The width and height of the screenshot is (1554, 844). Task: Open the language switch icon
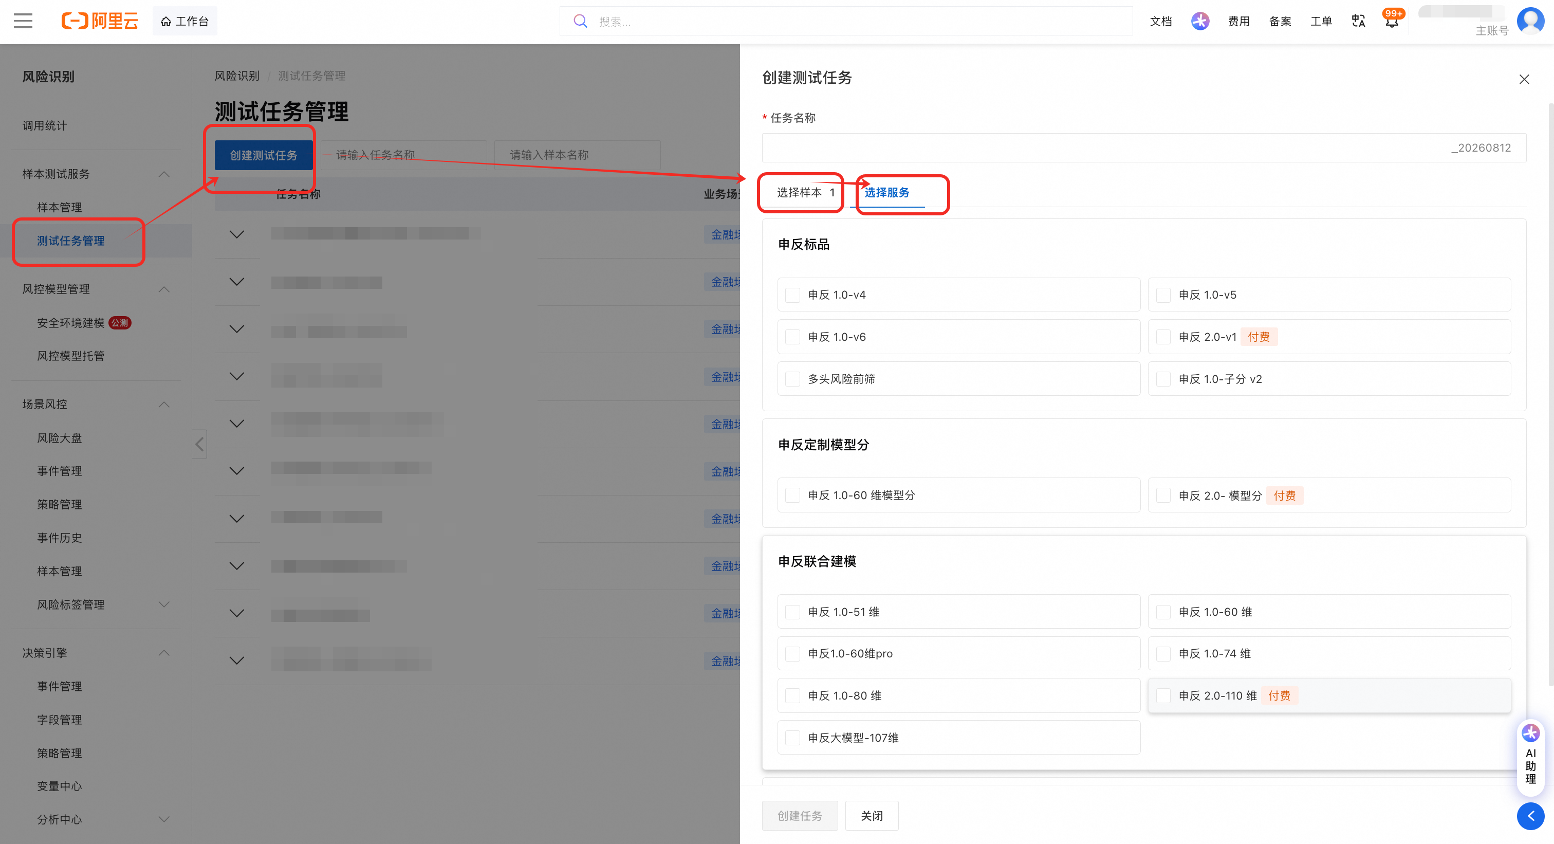[1359, 21]
